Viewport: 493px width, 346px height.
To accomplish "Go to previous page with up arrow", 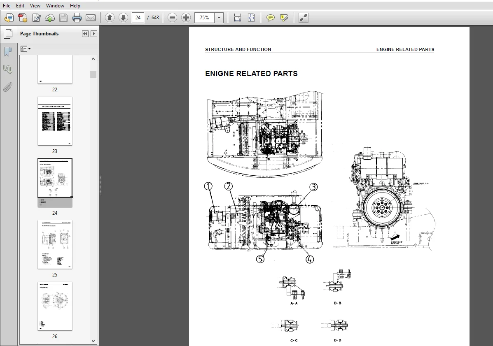I will 110,18.
